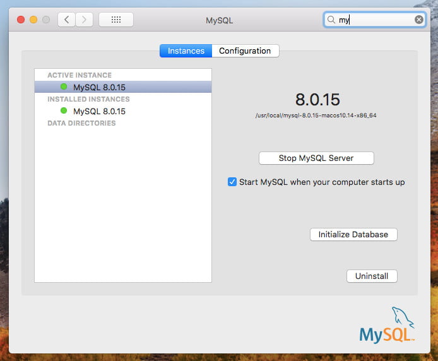Close the MySQL preferences window
This screenshot has width=438, height=361.
click(x=21, y=20)
